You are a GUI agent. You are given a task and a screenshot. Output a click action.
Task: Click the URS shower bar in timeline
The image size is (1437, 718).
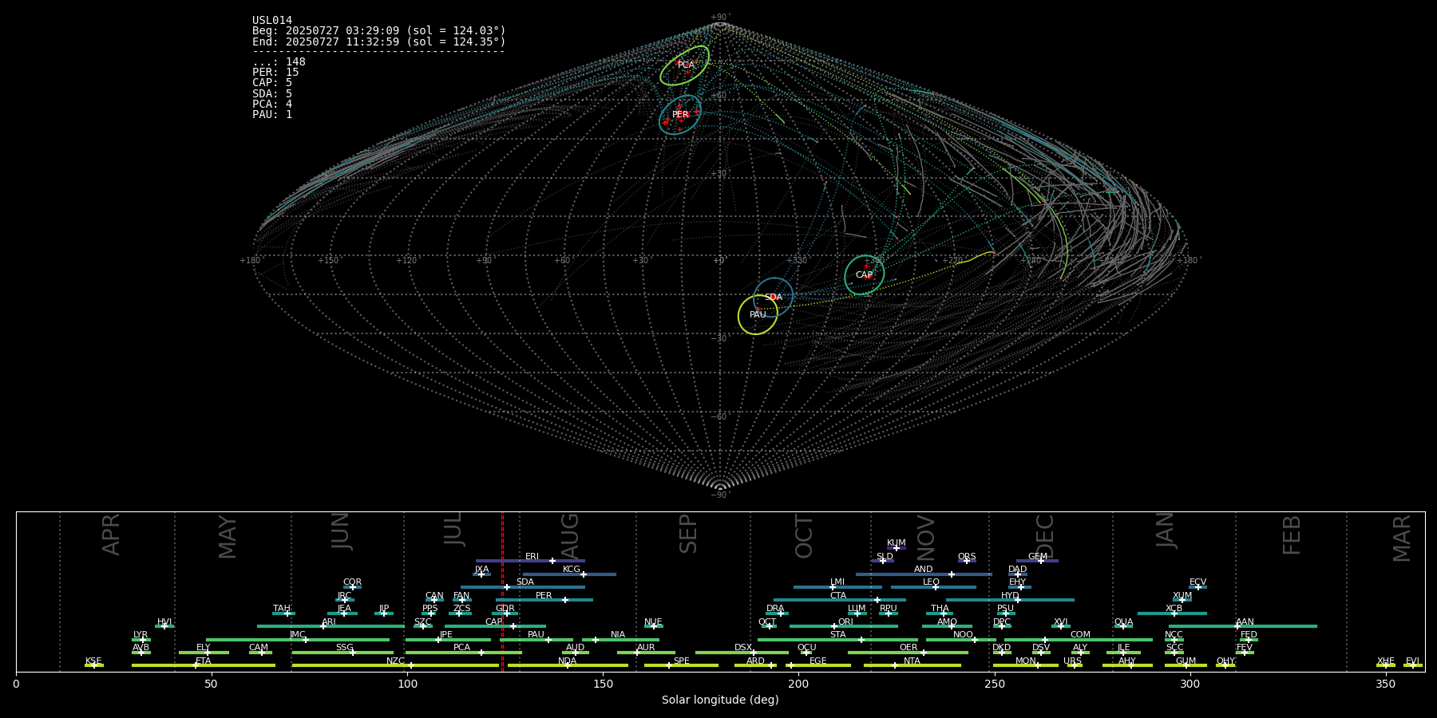click(1075, 665)
